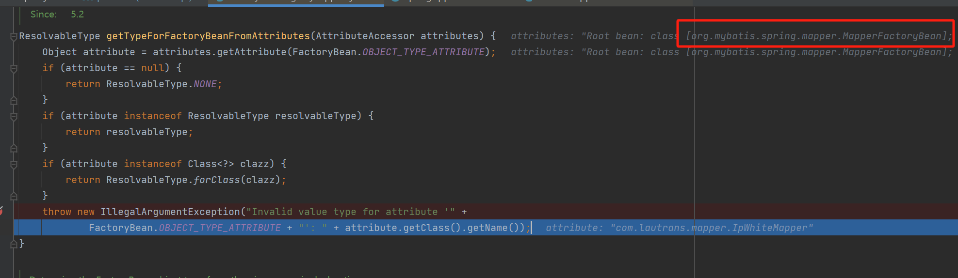Click the OBJECT_TYPE_ATTRIBUTE constant in getAttribute call
Screen dimensions: 958x278
(x=423, y=52)
